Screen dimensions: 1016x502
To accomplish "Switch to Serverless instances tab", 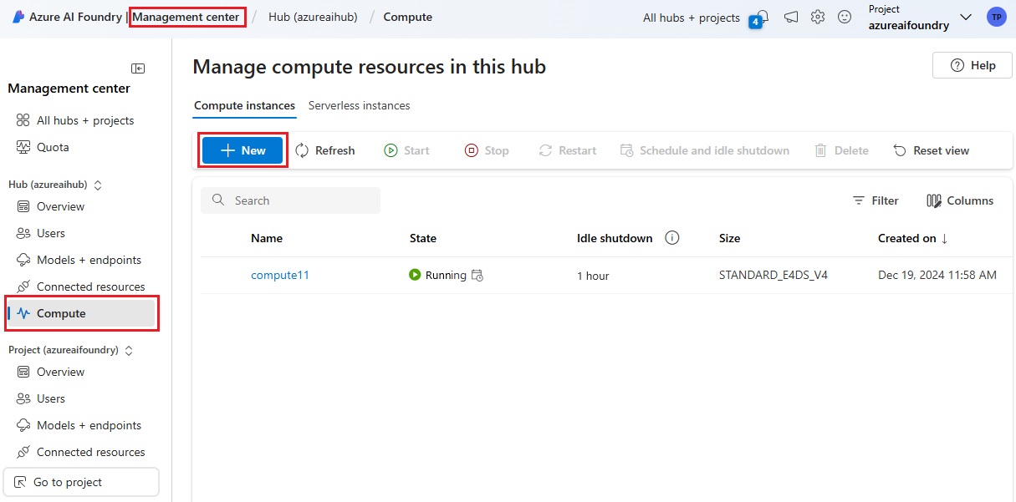I will tap(359, 105).
